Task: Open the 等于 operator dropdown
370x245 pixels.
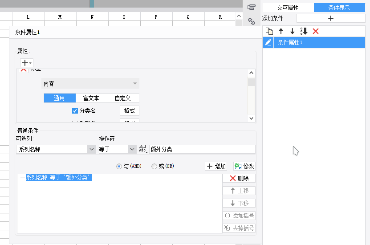Action: point(132,149)
